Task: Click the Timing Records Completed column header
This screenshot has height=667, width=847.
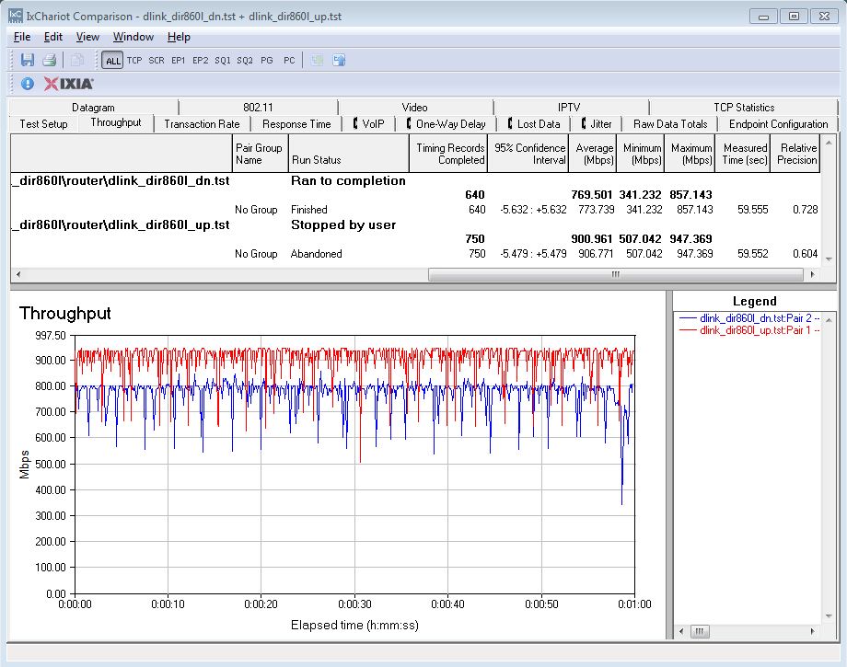Action: tap(448, 154)
